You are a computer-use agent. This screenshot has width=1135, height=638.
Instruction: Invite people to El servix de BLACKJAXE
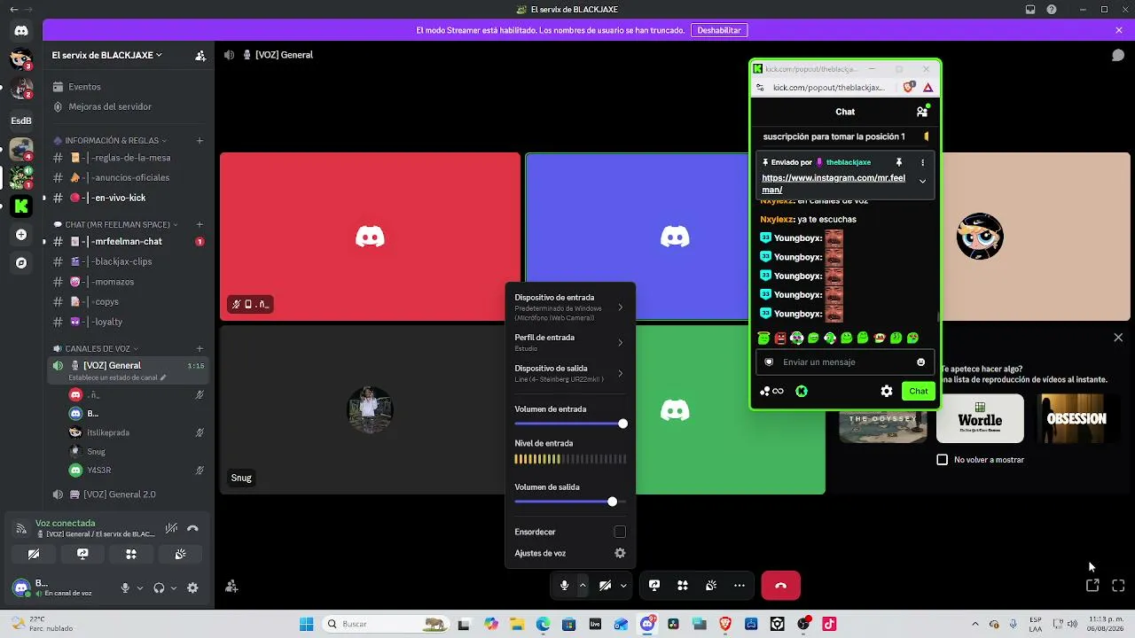[x=200, y=55]
